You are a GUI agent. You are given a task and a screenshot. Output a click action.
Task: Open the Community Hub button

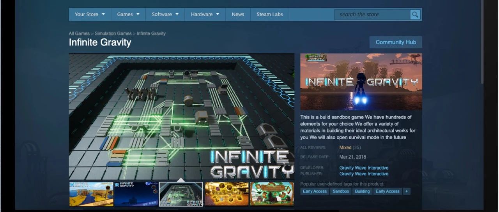click(396, 42)
